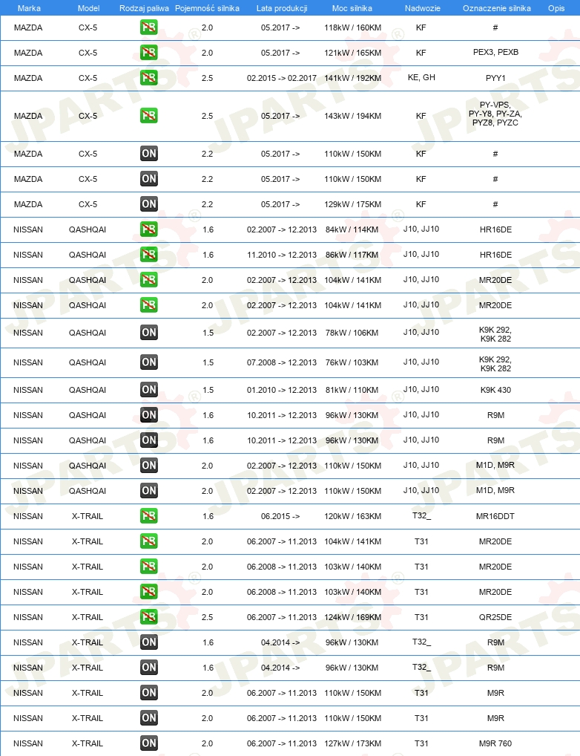Select power cell 86kW / 117KM

point(352,255)
